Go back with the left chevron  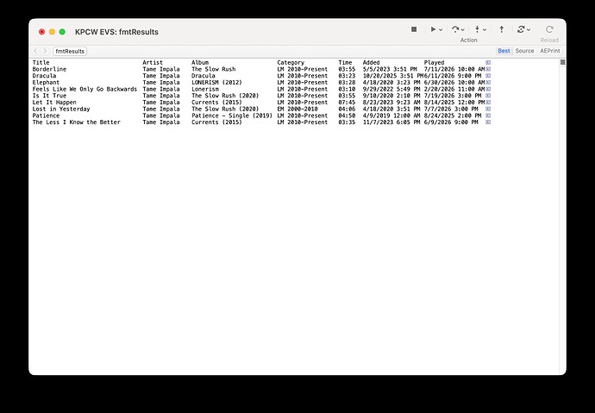[35, 51]
